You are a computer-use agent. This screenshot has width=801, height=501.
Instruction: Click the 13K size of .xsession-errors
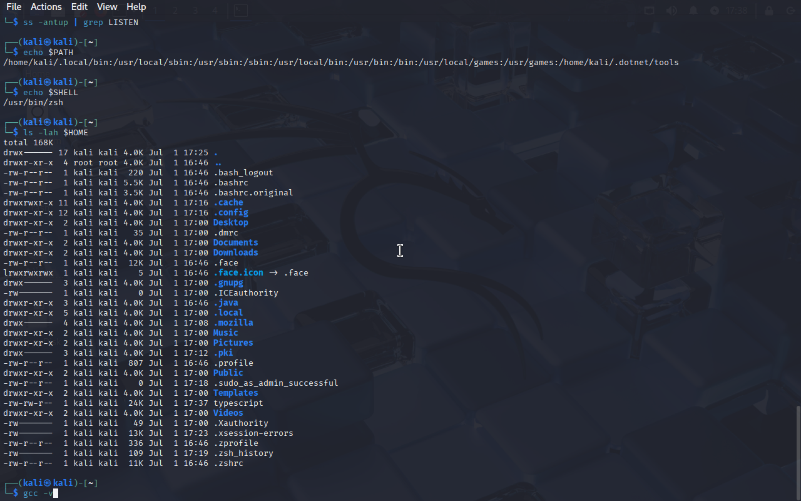(x=136, y=433)
